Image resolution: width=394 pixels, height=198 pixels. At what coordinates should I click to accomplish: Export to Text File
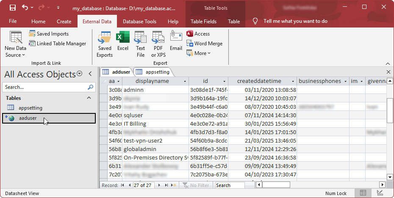141,44
